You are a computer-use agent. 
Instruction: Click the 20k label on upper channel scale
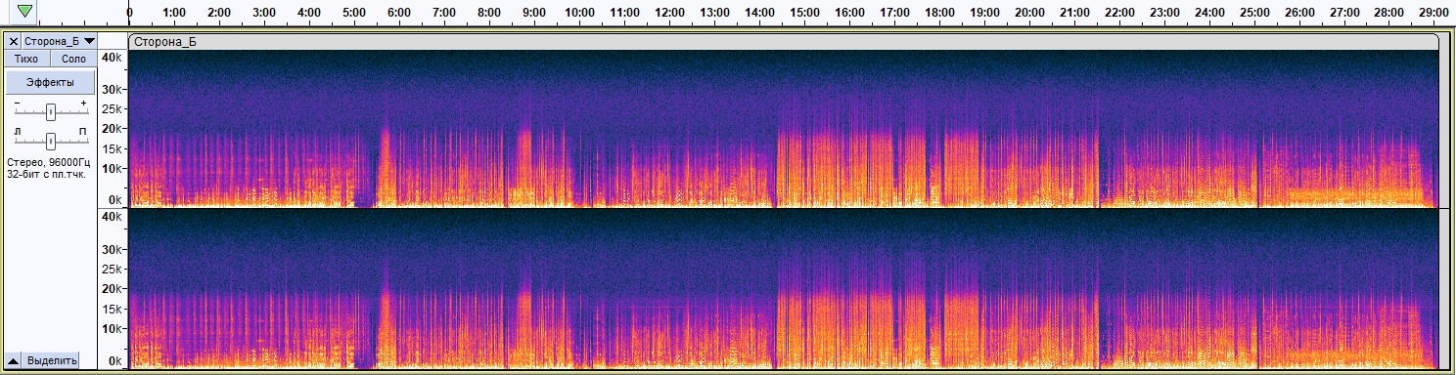[112, 128]
